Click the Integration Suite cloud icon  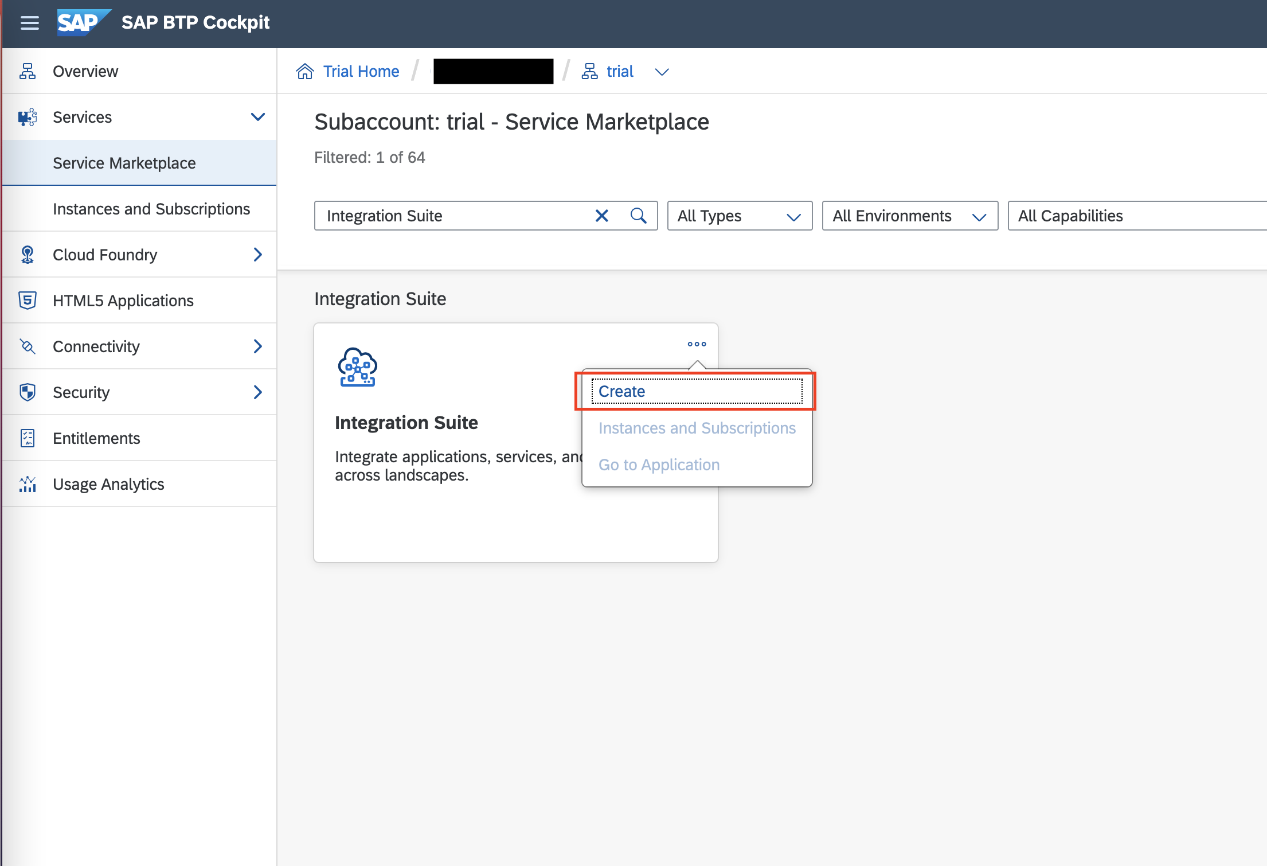click(357, 368)
